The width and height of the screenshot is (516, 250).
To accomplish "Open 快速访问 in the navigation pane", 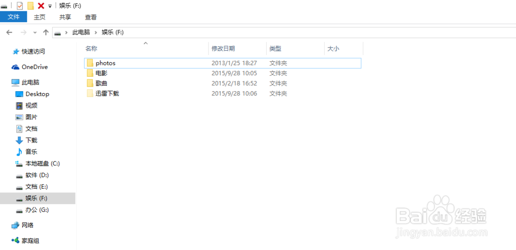I will click(x=33, y=52).
